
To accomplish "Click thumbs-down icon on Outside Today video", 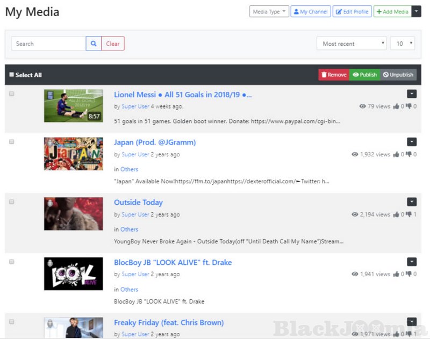I will (408, 214).
